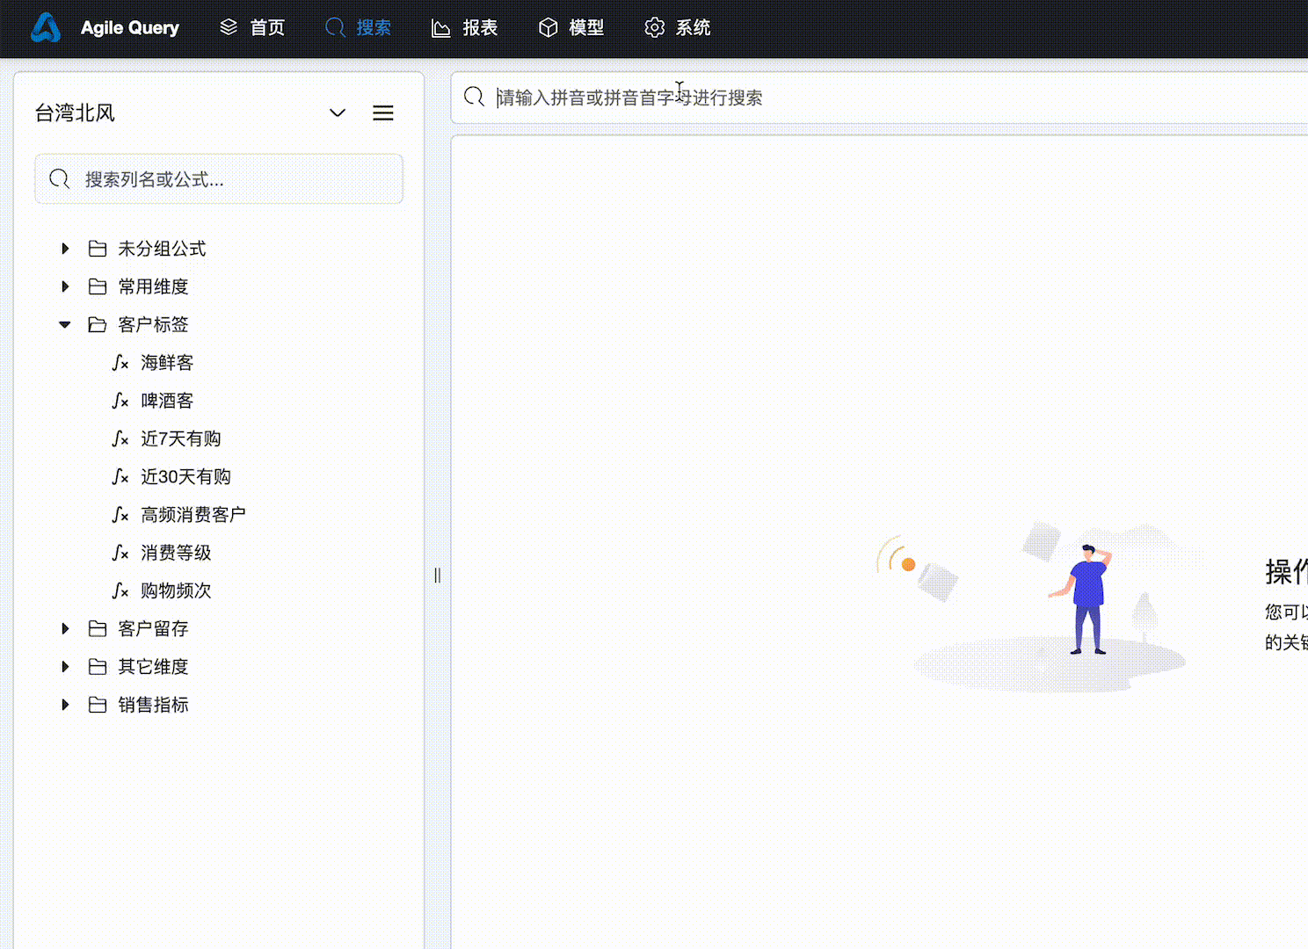Open the 首页 home menu
This screenshot has height=949, width=1308.
pyautogui.click(x=252, y=28)
